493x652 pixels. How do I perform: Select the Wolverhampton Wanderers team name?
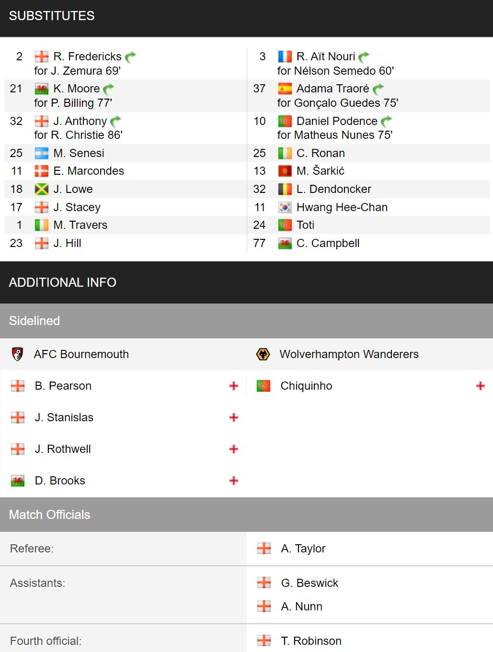click(349, 354)
